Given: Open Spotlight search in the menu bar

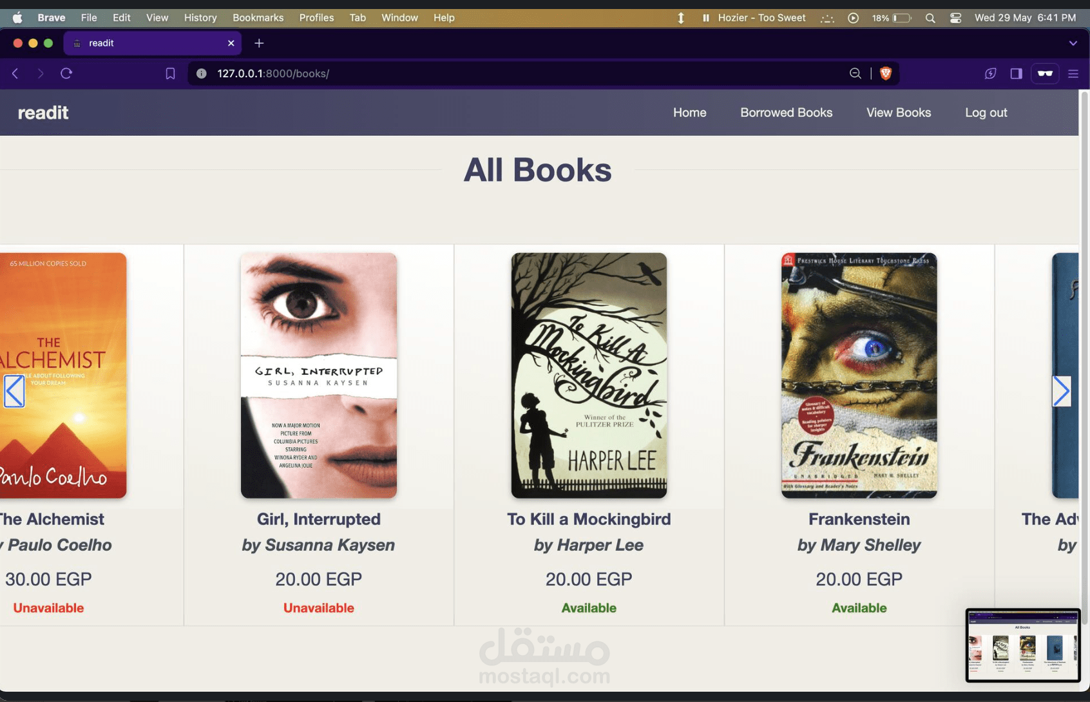Looking at the screenshot, I should tap(930, 18).
